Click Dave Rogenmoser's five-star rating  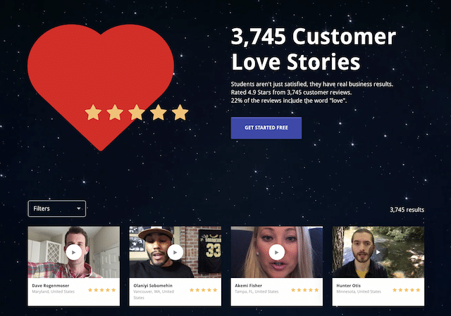coord(101,290)
